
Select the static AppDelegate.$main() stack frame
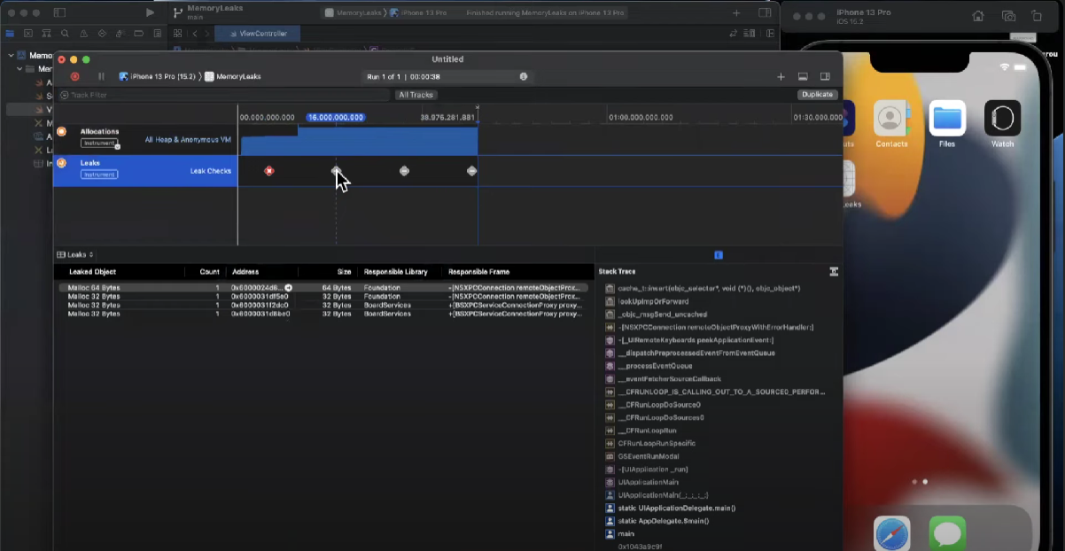coord(664,521)
